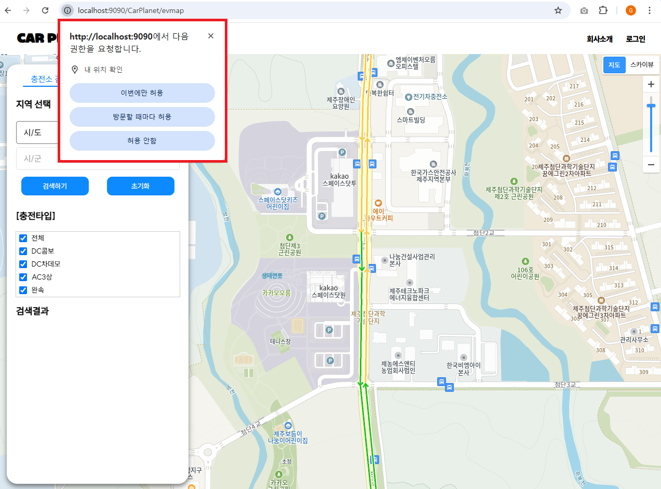The height and width of the screenshot is (489, 661).
Task: Click the parking icon above kakao 스페이스닷투
Action: [x=342, y=152]
